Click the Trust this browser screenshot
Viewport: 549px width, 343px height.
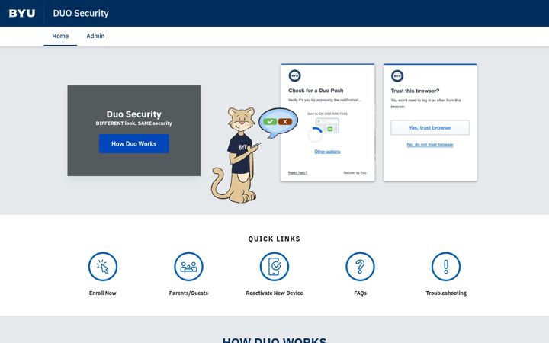coord(430,123)
